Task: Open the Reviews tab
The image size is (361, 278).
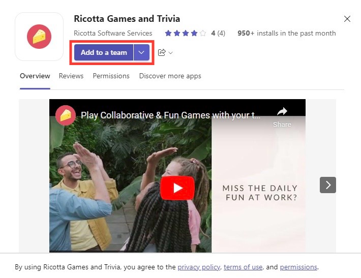Action: (x=71, y=76)
